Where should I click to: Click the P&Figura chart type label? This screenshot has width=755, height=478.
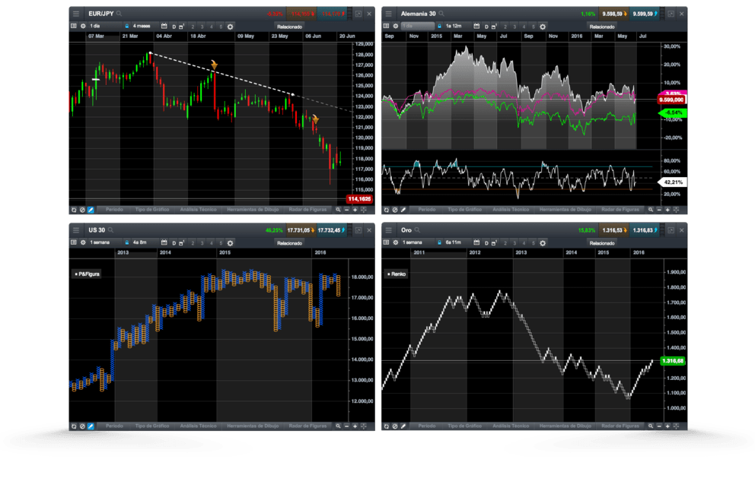[88, 274]
